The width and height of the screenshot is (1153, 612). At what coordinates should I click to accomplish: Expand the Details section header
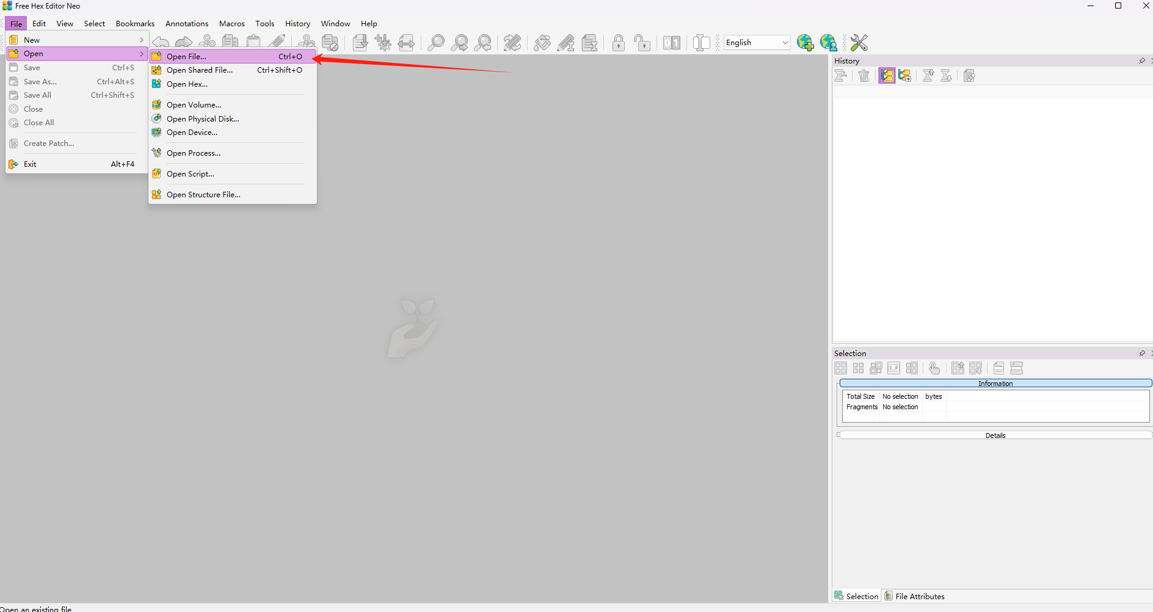995,435
